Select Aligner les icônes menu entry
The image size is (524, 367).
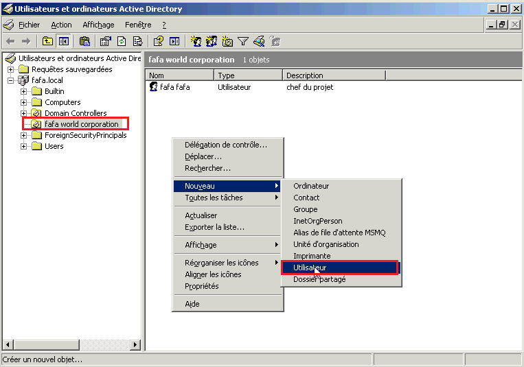point(227,274)
